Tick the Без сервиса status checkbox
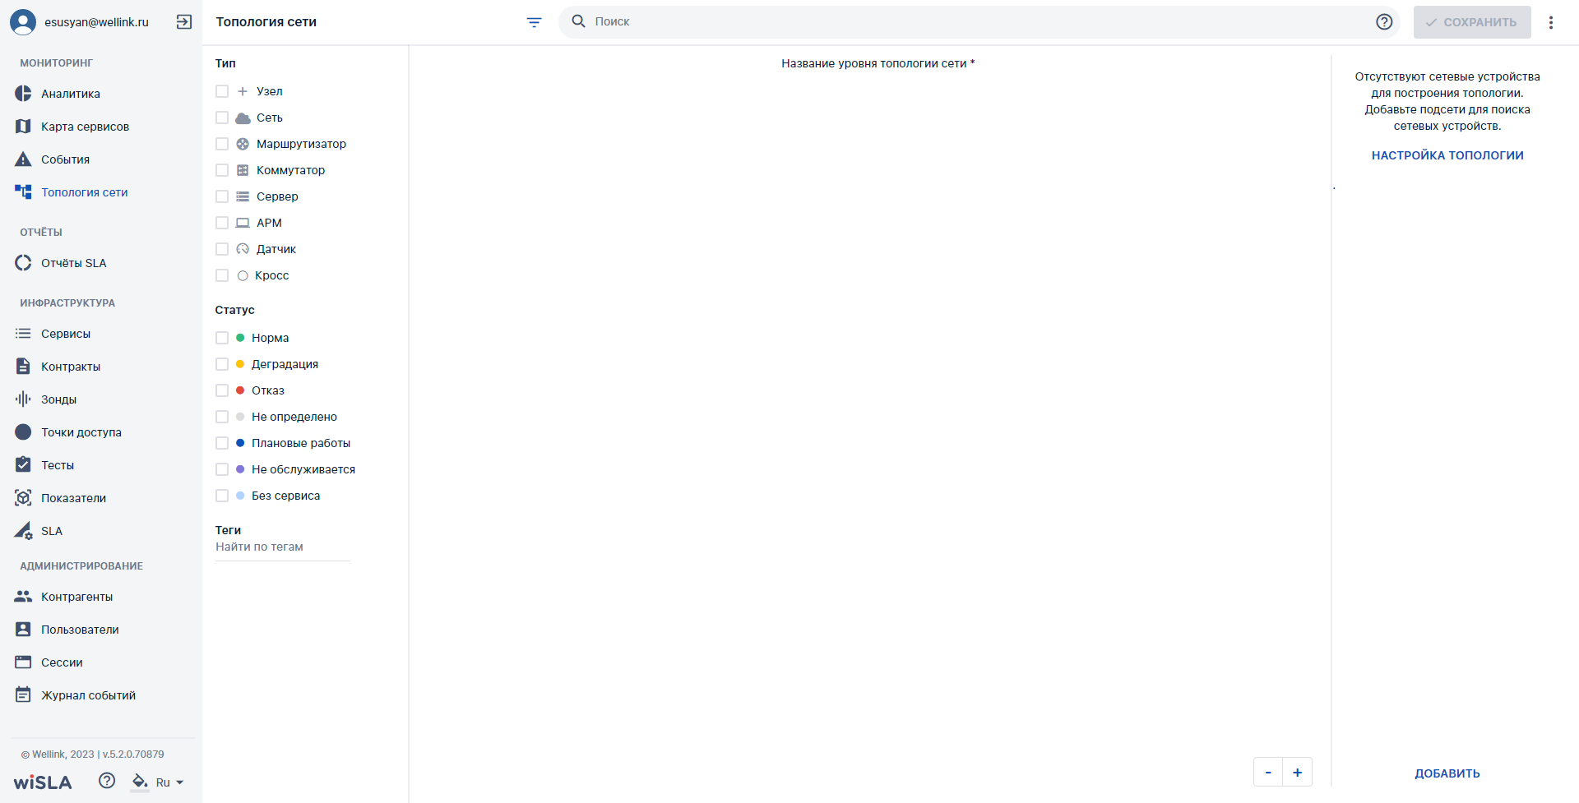Image resolution: width=1579 pixels, height=803 pixels. tap(222, 496)
